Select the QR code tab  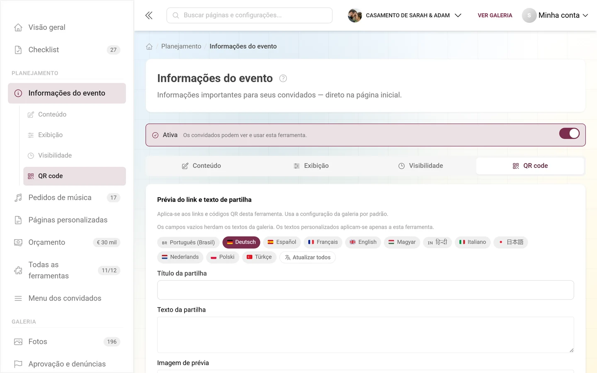pos(530,166)
